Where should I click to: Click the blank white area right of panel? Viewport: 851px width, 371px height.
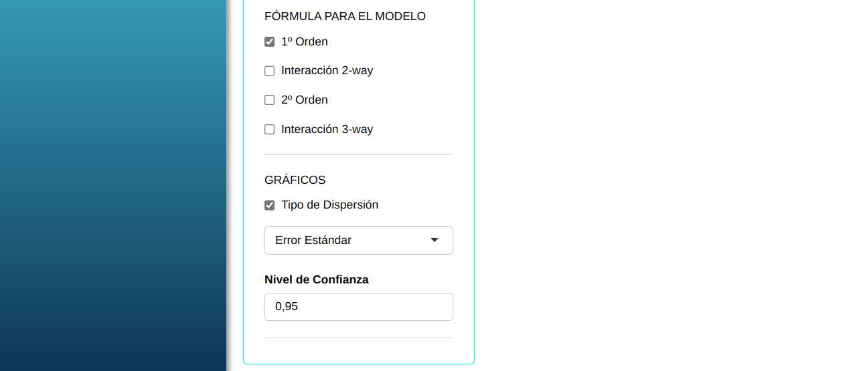[x=663, y=185]
